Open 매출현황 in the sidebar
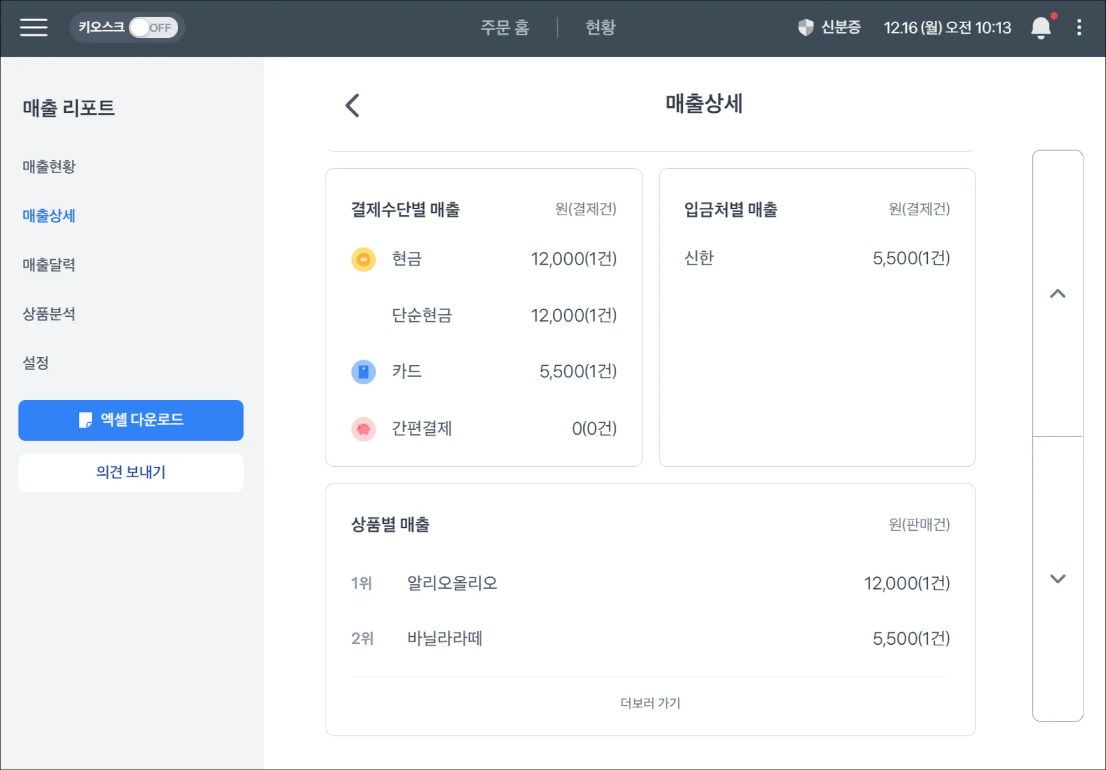Viewport: 1106px width, 770px height. (49, 166)
